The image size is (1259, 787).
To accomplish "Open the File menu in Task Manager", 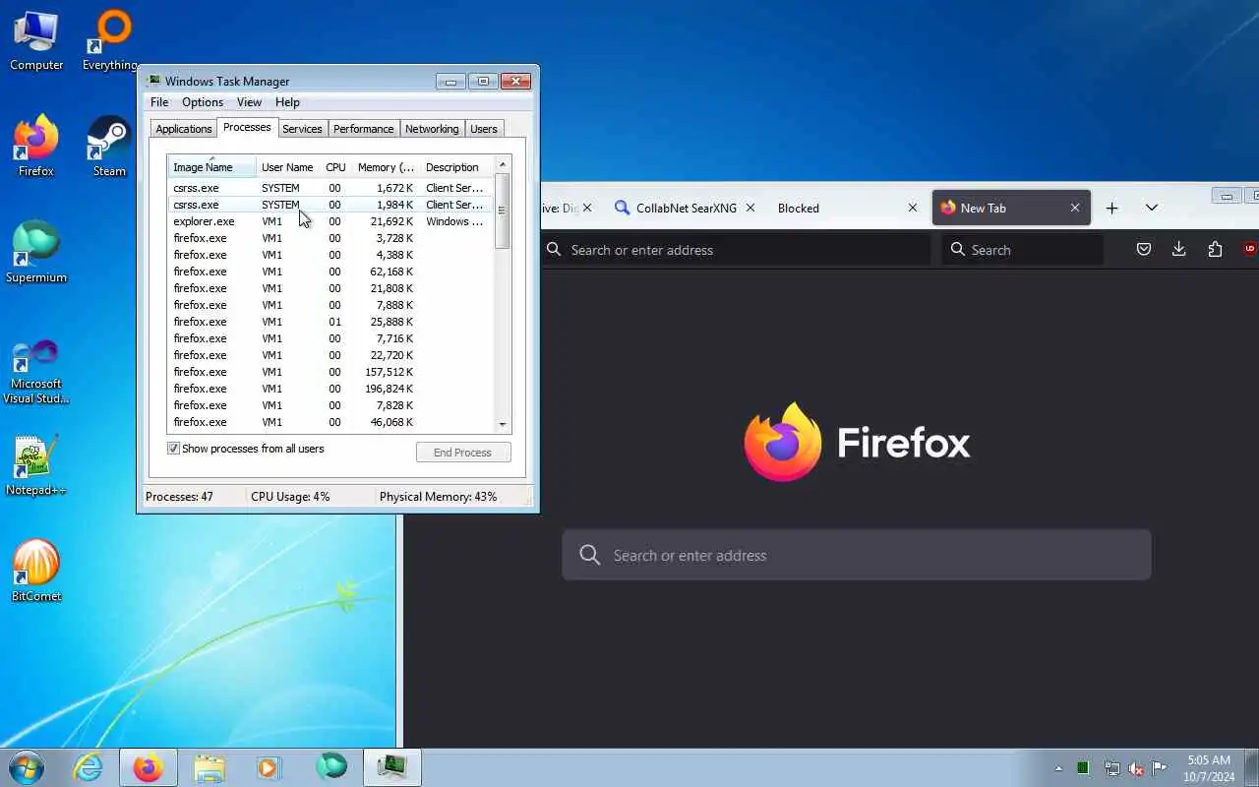I will click(x=159, y=102).
